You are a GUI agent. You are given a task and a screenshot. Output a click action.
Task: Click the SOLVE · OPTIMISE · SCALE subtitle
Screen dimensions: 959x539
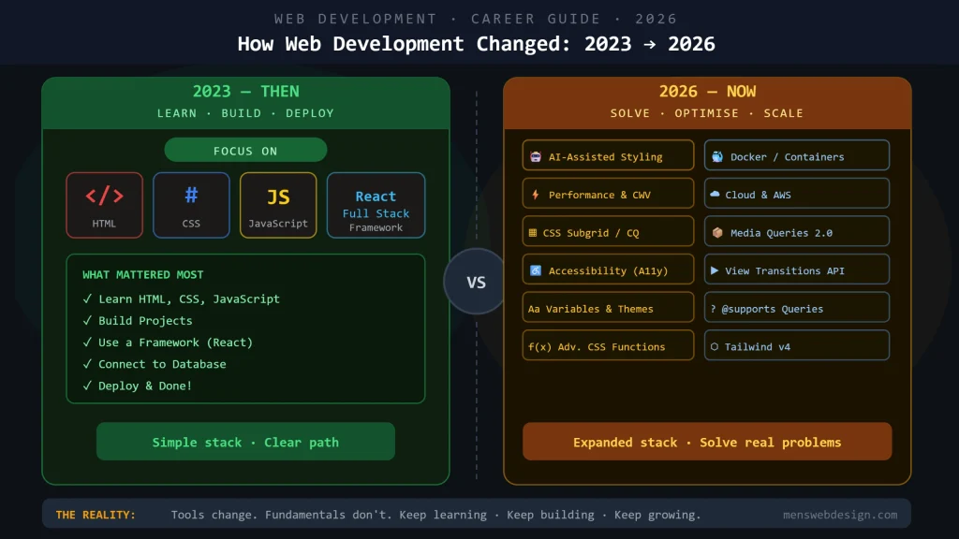(707, 113)
